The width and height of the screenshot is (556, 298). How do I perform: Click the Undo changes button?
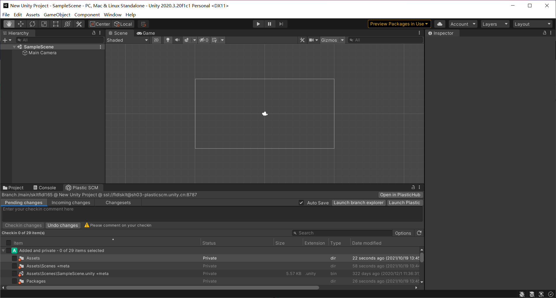(x=63, y=225)
